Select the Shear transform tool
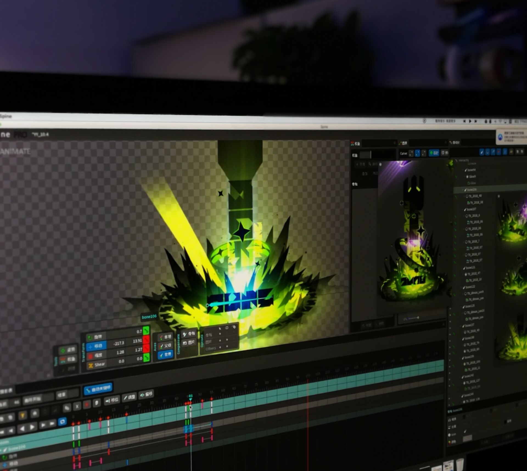The width and height of the screenshot is (527, 471). click(97, 365)
